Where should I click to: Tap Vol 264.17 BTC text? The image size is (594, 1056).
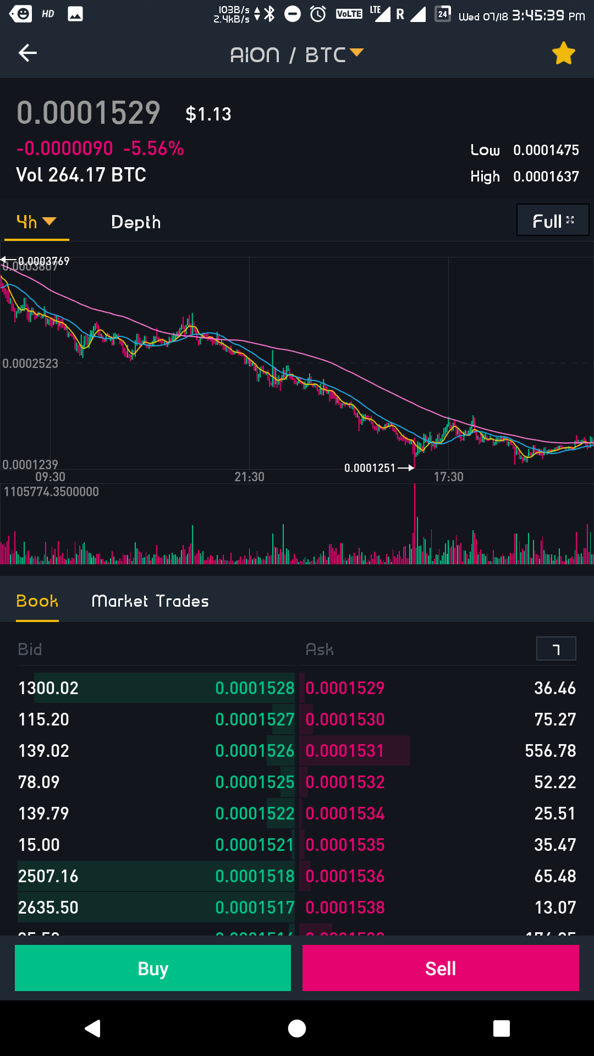click(x=81, y=175)
